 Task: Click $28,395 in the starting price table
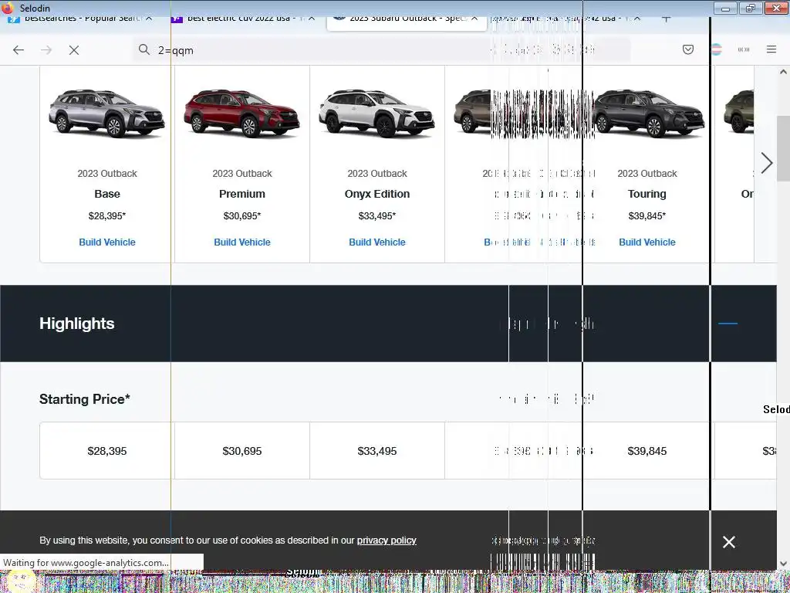(x=107, y=451)
